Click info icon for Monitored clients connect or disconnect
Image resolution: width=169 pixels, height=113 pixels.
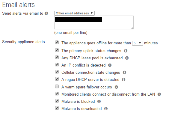tap(159, 94)
